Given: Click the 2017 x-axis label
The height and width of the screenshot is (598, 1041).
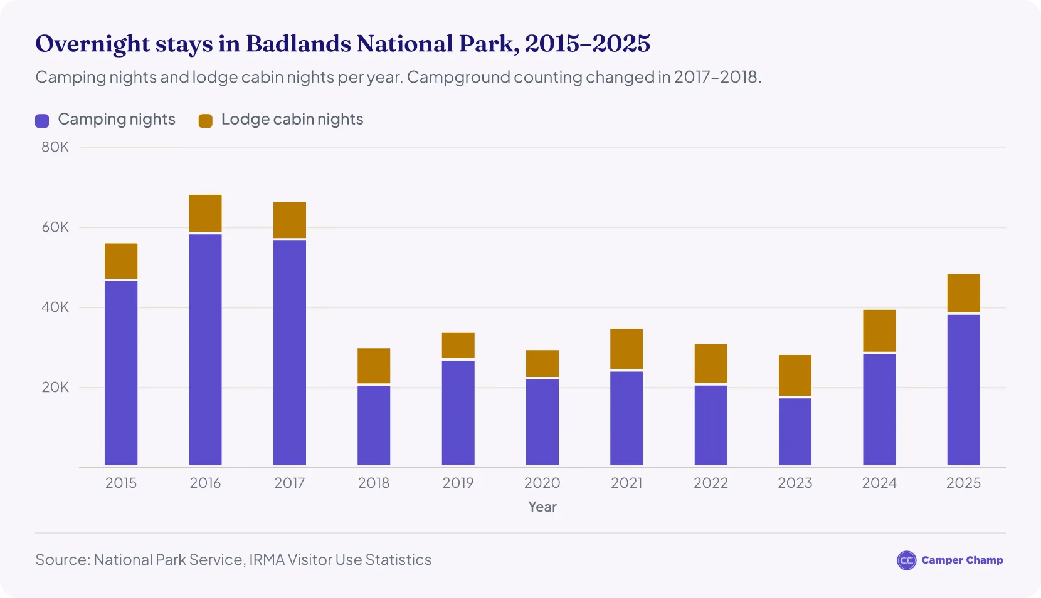Looking at the screenshot, I should click(x=290, y=483).
